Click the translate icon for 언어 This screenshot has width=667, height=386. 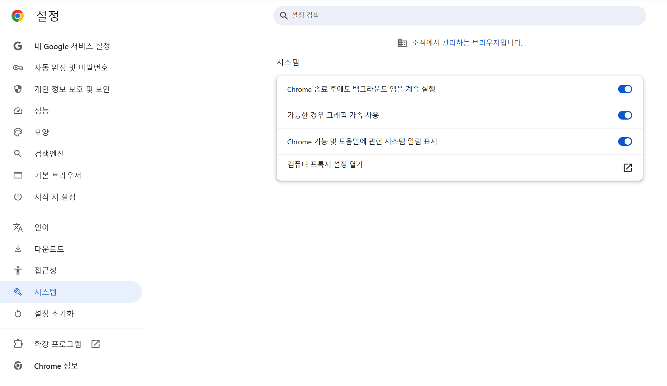click(x=18, y=227)
